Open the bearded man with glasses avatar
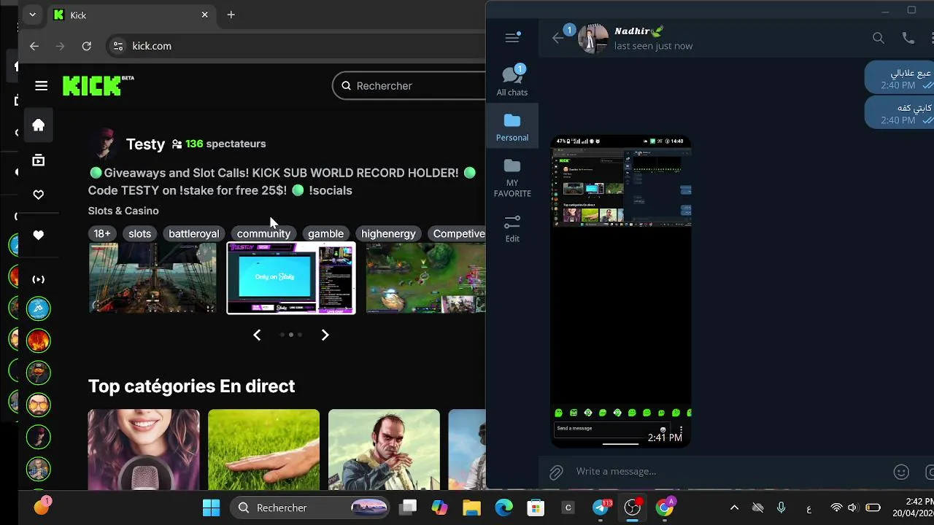Screen dimensions: 934x525 [39, 405]
